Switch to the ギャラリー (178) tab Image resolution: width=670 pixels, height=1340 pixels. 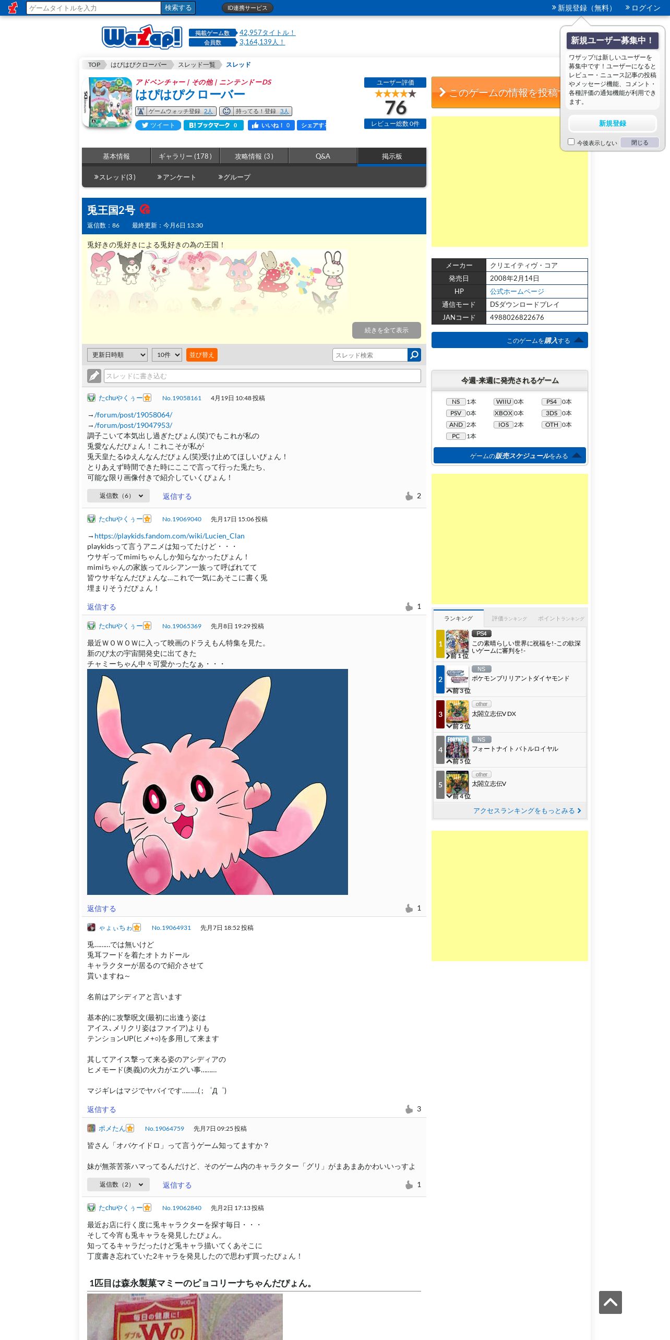185,157
